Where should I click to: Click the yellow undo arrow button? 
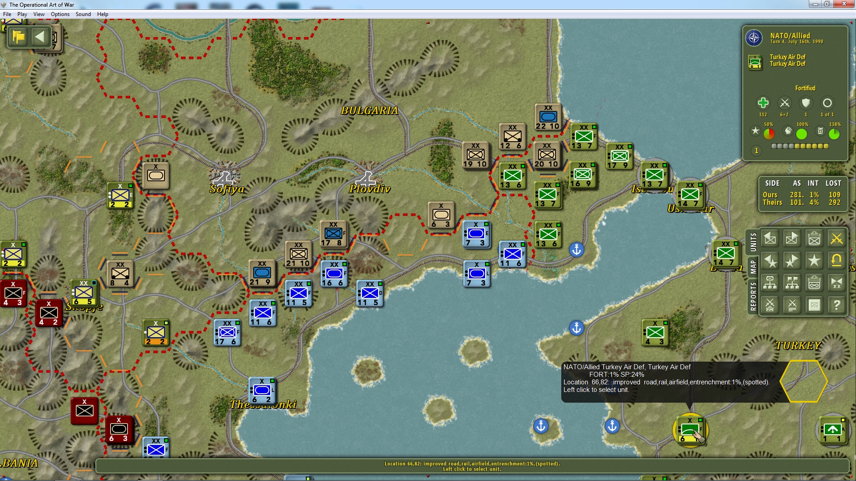[836, 261]
